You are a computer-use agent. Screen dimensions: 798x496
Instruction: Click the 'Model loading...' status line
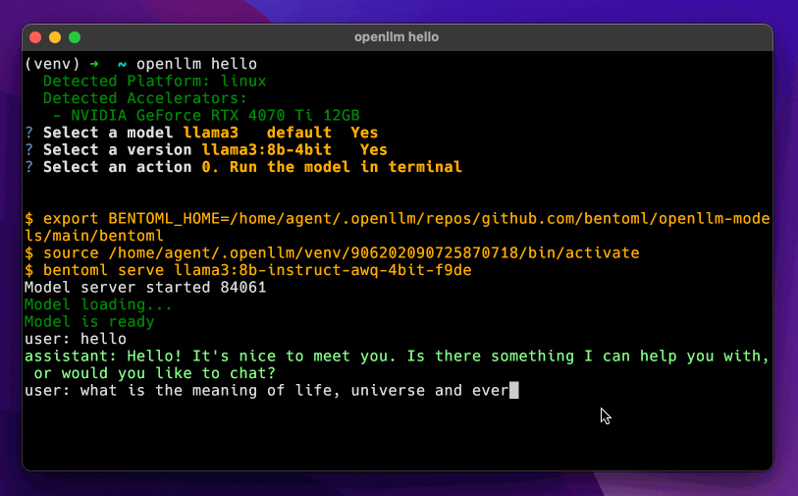coord(99,304)
